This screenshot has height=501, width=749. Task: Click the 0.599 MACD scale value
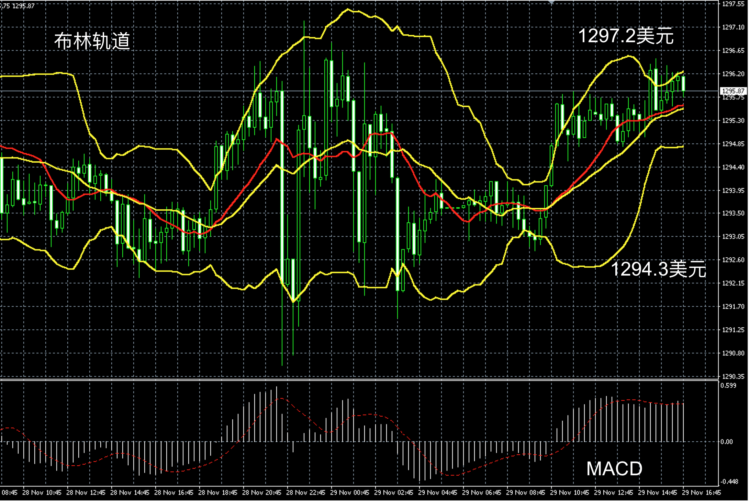coord(728,386)
